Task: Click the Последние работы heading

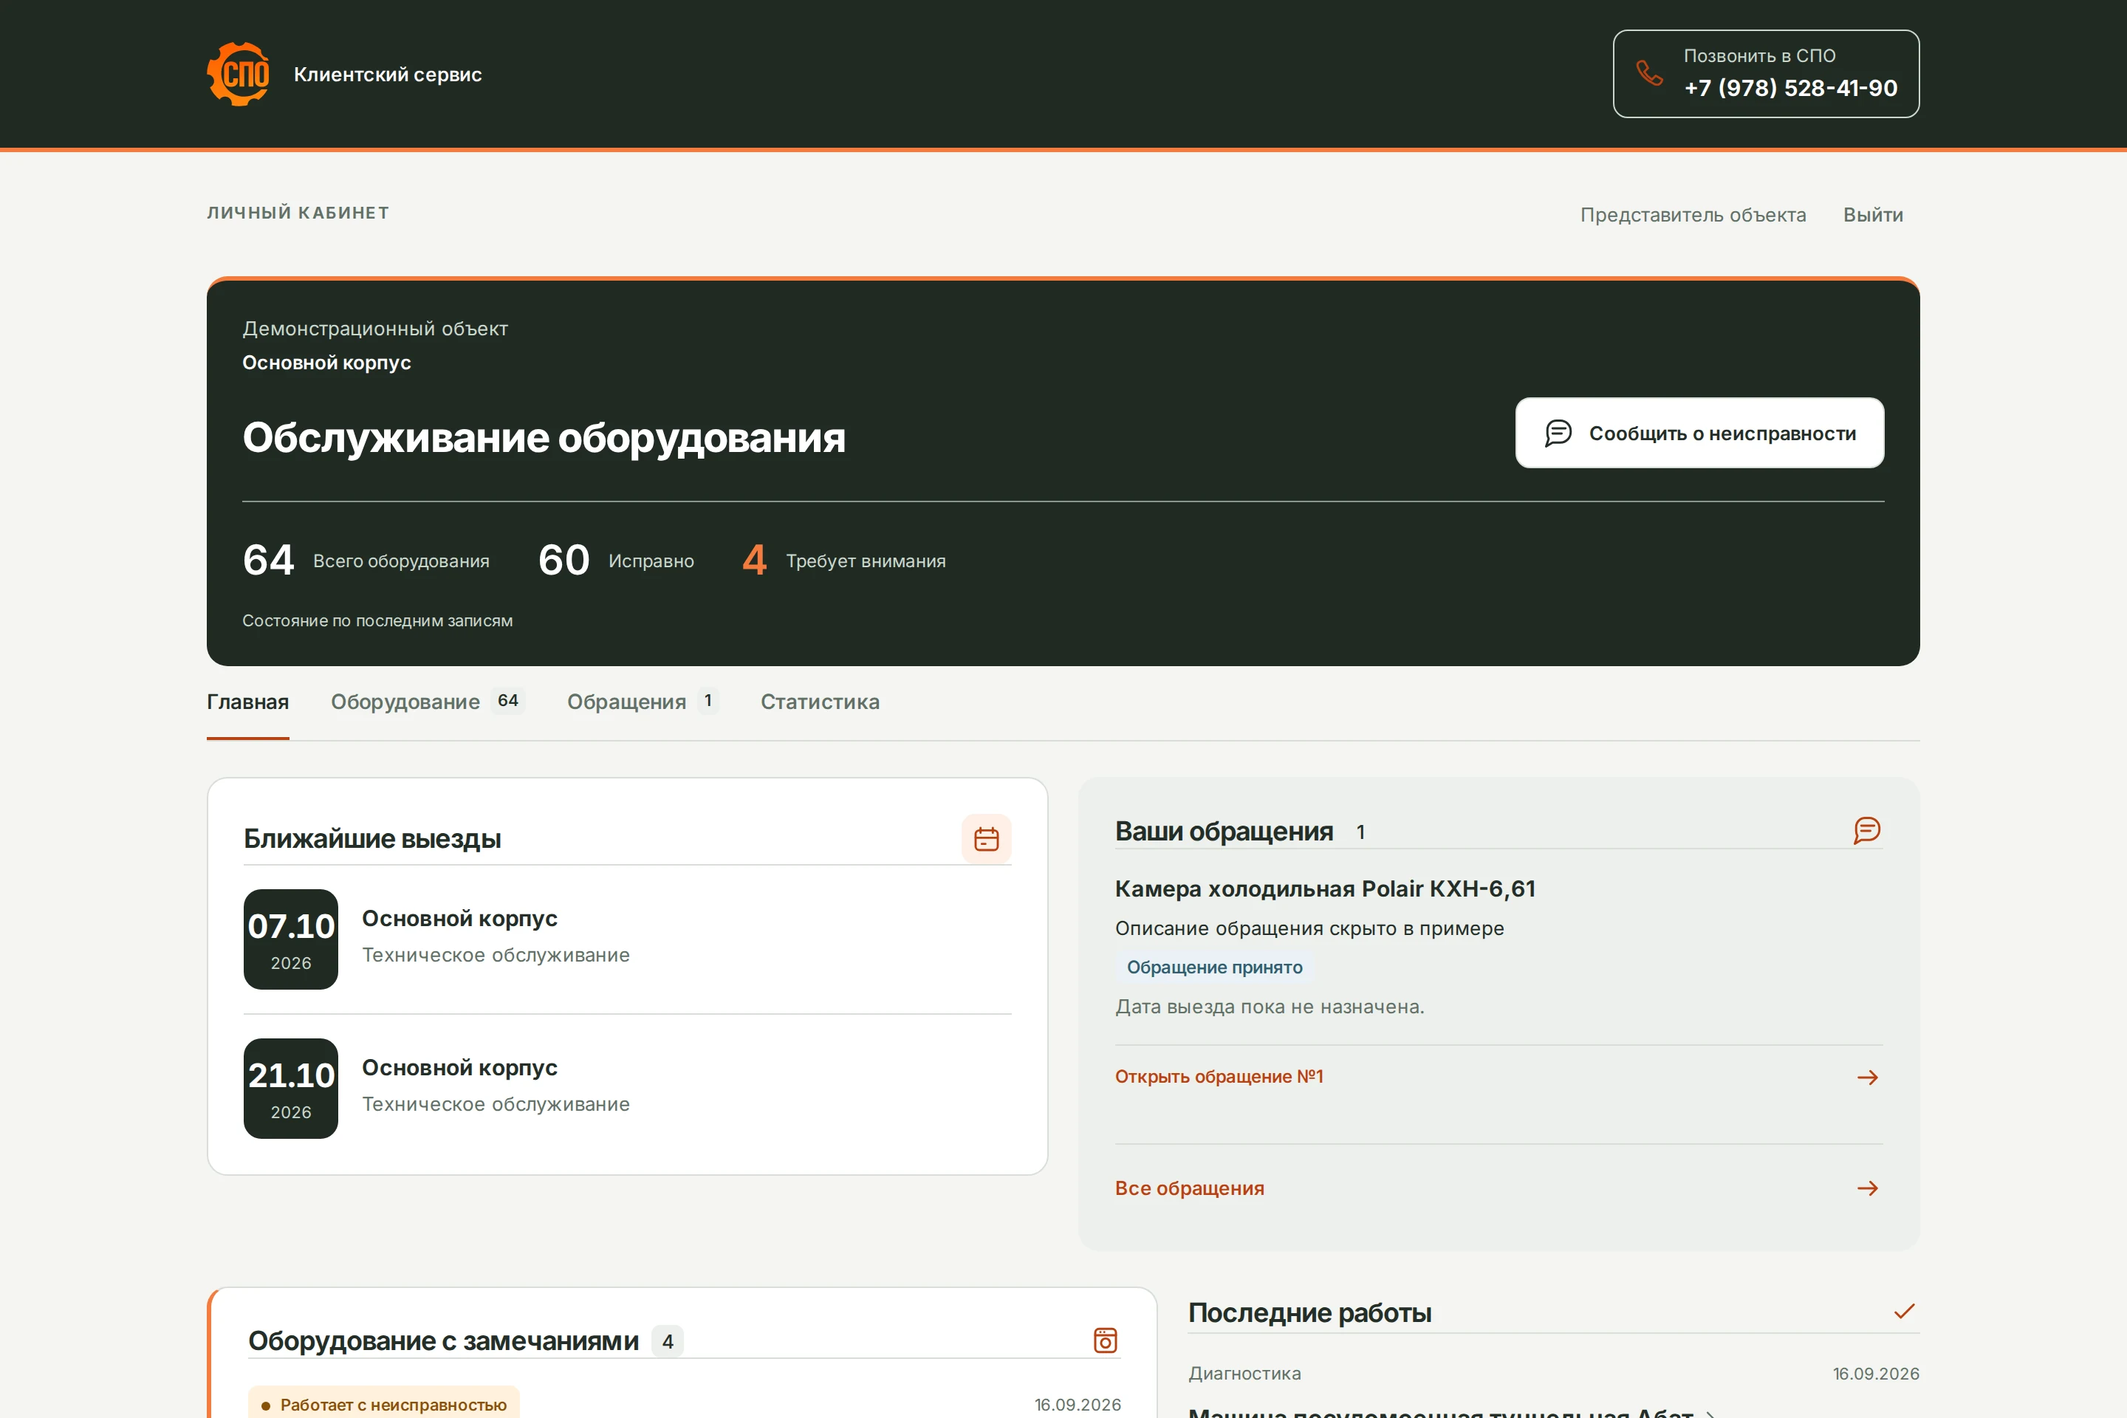Action: 1309,1313
